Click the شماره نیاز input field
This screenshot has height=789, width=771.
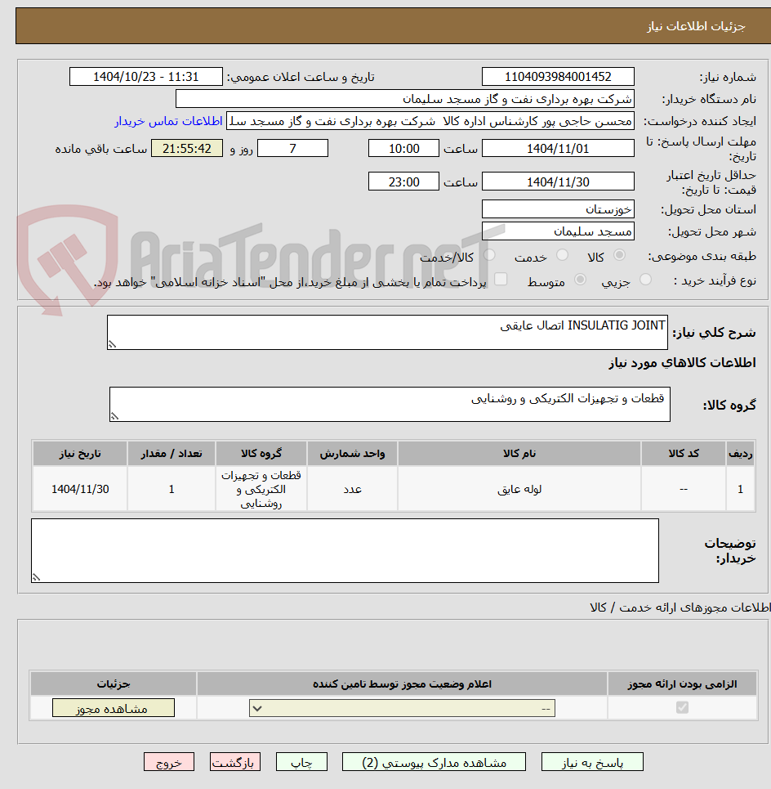pos(558,76)
